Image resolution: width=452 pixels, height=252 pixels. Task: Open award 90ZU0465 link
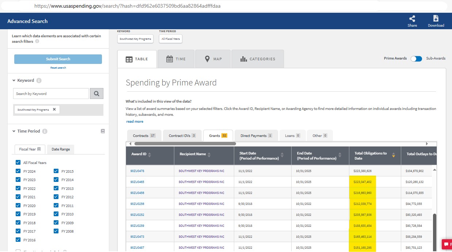pos(137,182)
